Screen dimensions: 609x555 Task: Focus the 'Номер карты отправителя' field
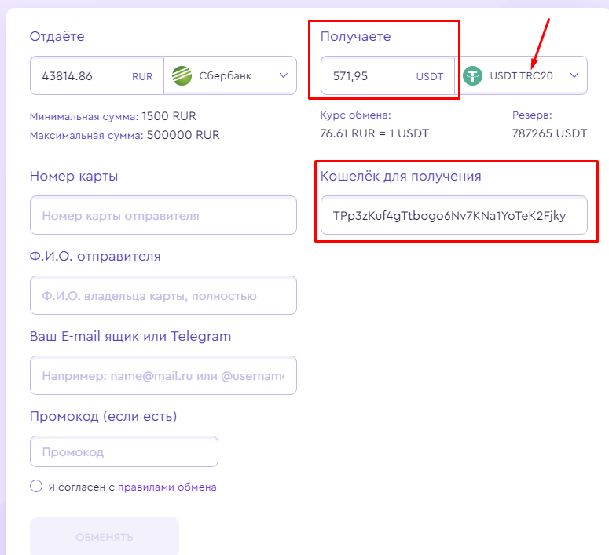click(163, 215)
